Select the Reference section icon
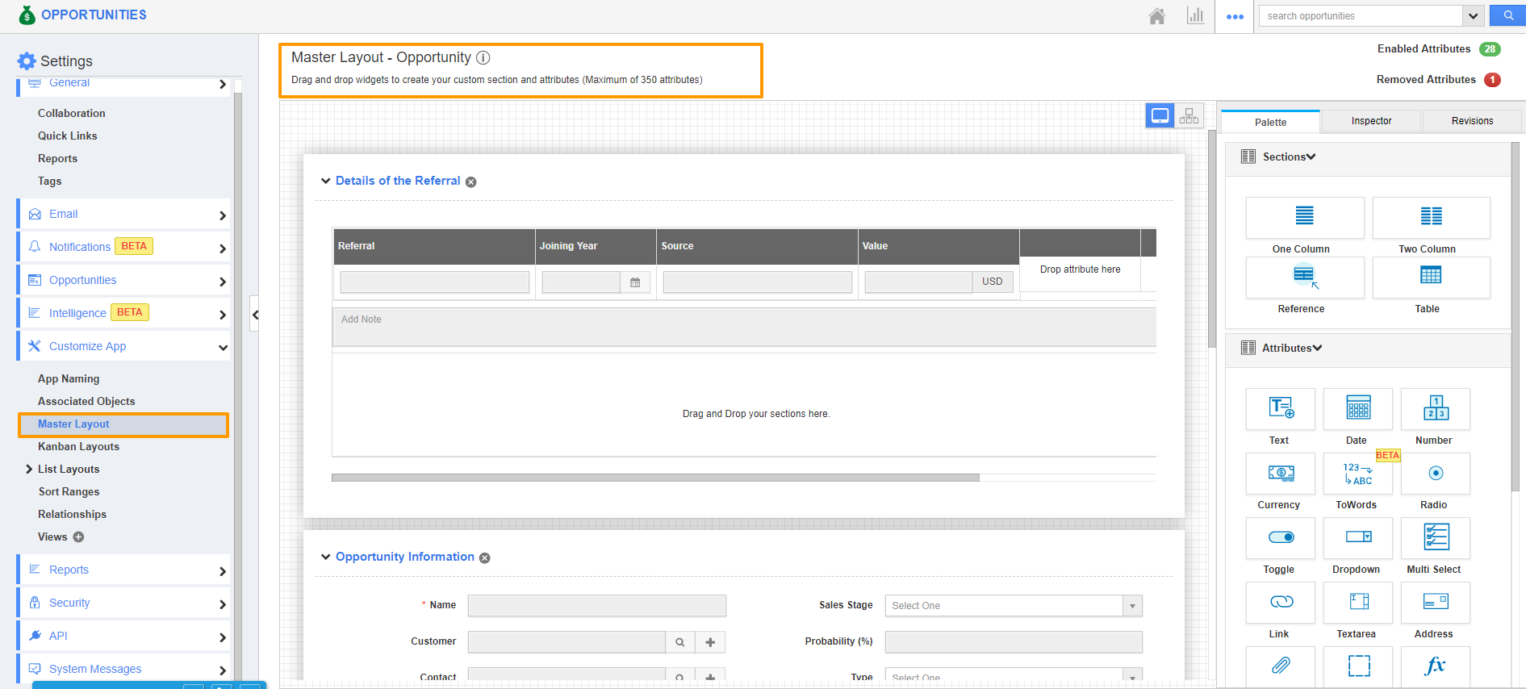This screenshot has width=1526, height=689. pyautogui.click(x=1304, y=277)
